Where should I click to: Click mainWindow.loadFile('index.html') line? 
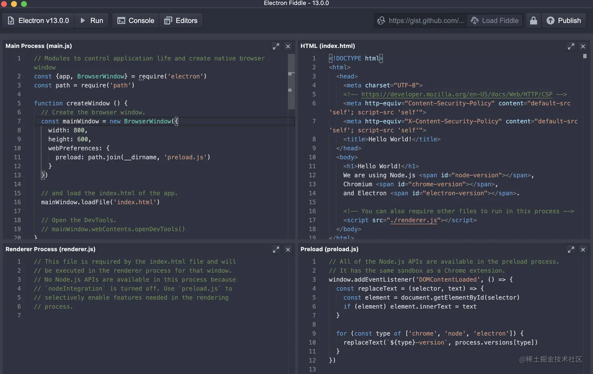click(100, 202)
